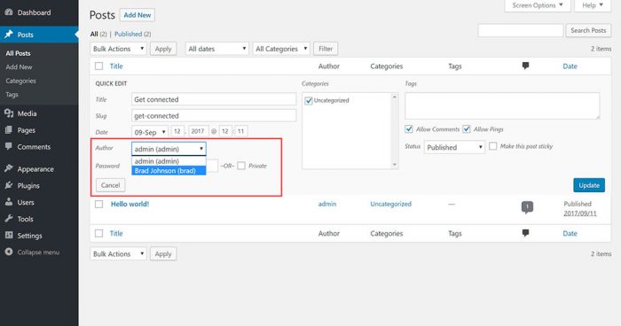Click the categories list scrollbar
Image resolution: width=621 pixels, height=326 pixels.
click(395, 130)
